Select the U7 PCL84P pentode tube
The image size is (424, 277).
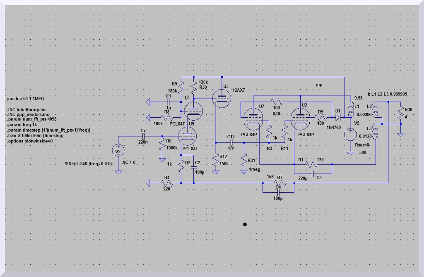pos(251,118)
